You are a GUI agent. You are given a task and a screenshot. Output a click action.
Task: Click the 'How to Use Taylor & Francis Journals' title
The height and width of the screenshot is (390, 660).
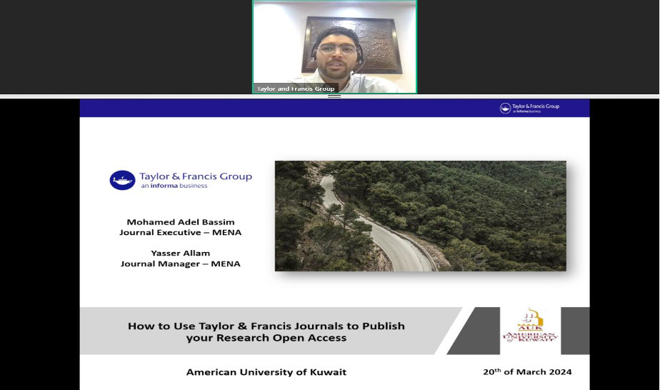[x=266, y=326]
